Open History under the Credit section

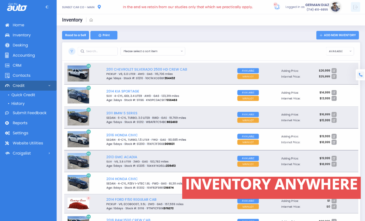[x=18, y=103]
